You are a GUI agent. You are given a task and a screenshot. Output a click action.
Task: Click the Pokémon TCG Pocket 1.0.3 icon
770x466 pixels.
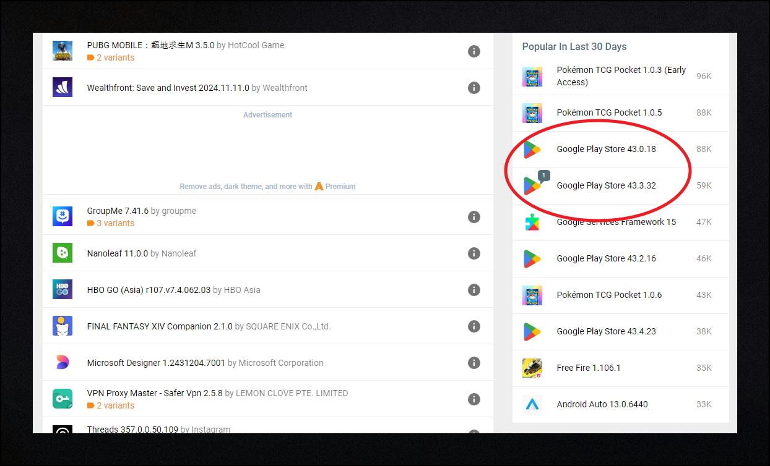point(532,77)
